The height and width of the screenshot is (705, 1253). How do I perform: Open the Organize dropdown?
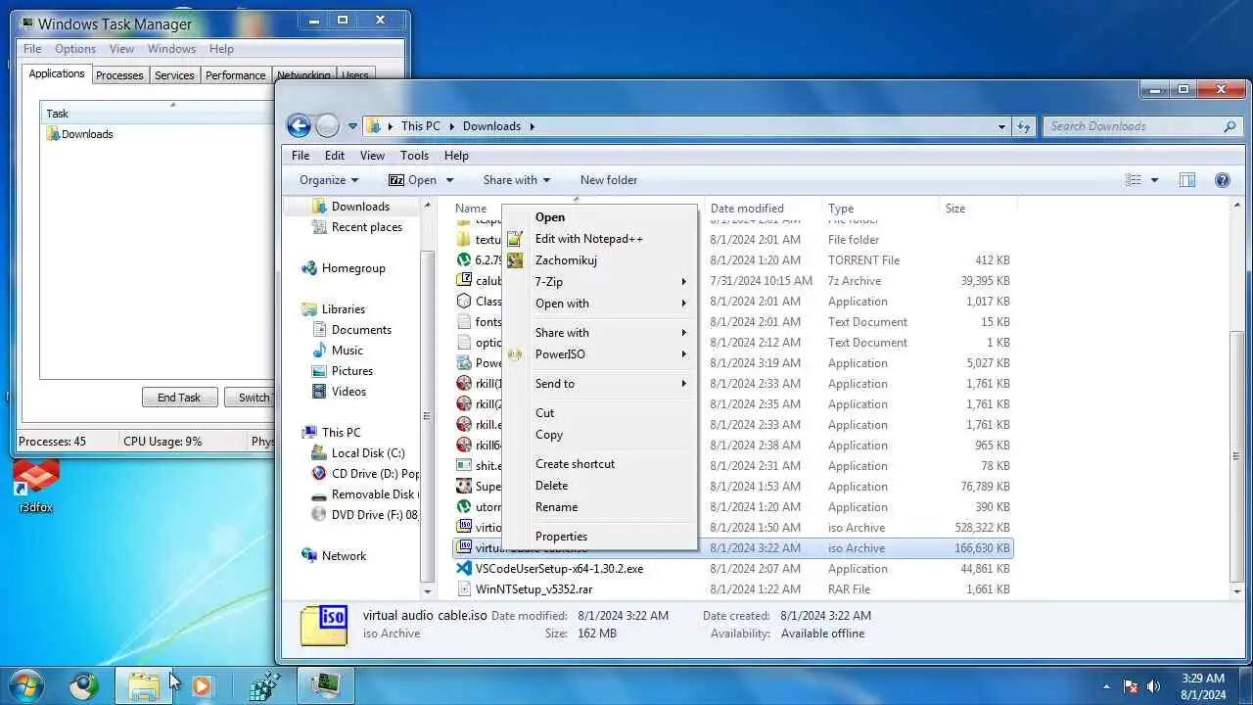(x=329, y=180)
